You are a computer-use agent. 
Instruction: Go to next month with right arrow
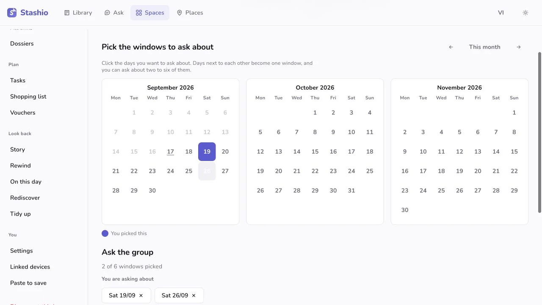519,47
